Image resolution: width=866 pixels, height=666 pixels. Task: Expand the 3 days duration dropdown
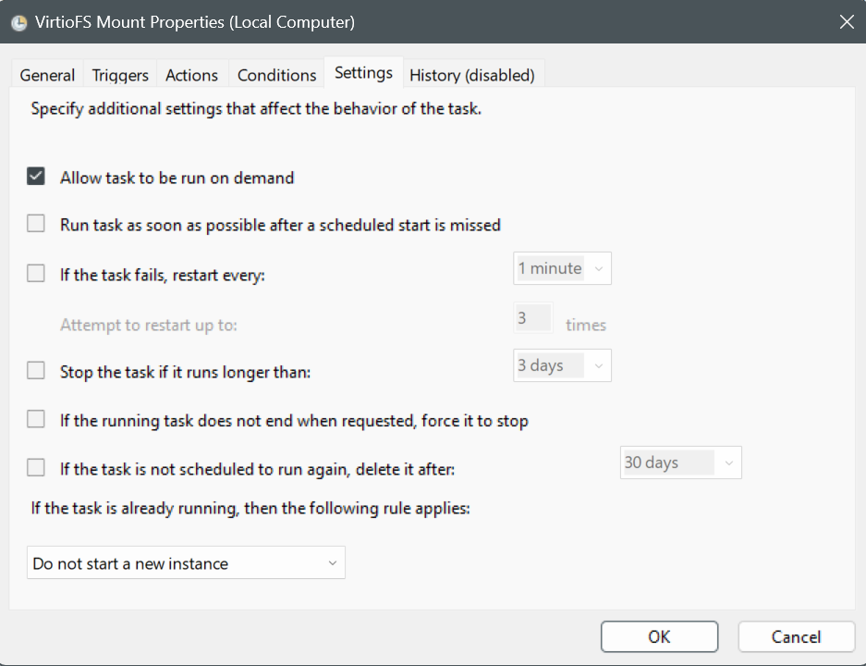[x=562, y=365]
